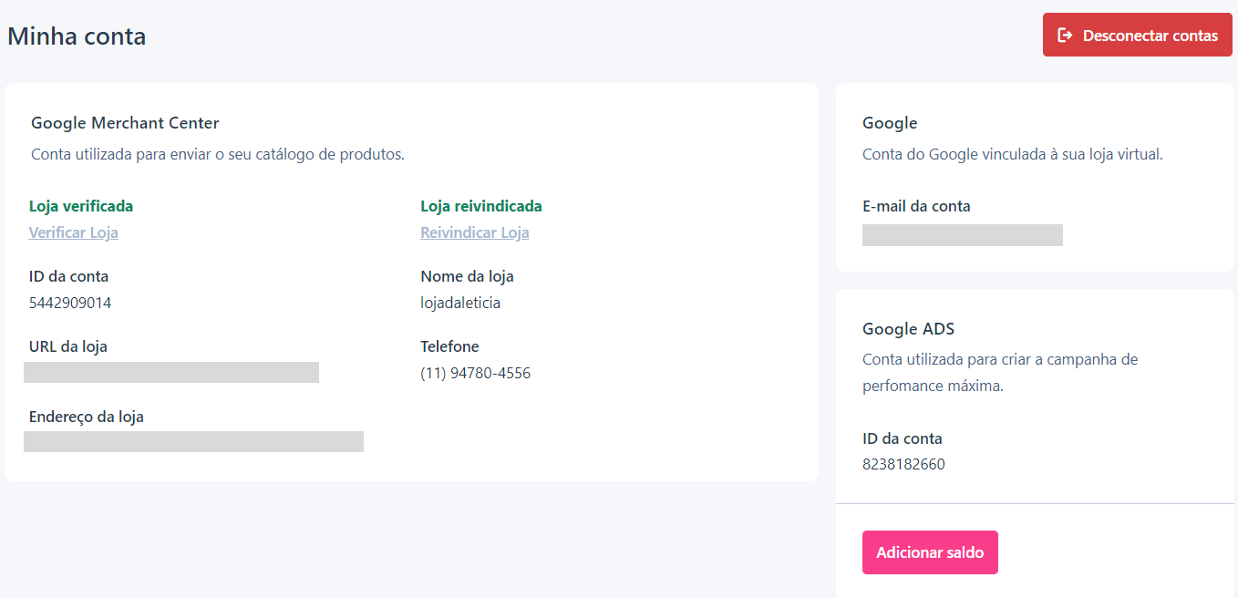Open the Reivindicar Loja link
1238x598 pixels.
pyautogui.click(x=475, y=232)
